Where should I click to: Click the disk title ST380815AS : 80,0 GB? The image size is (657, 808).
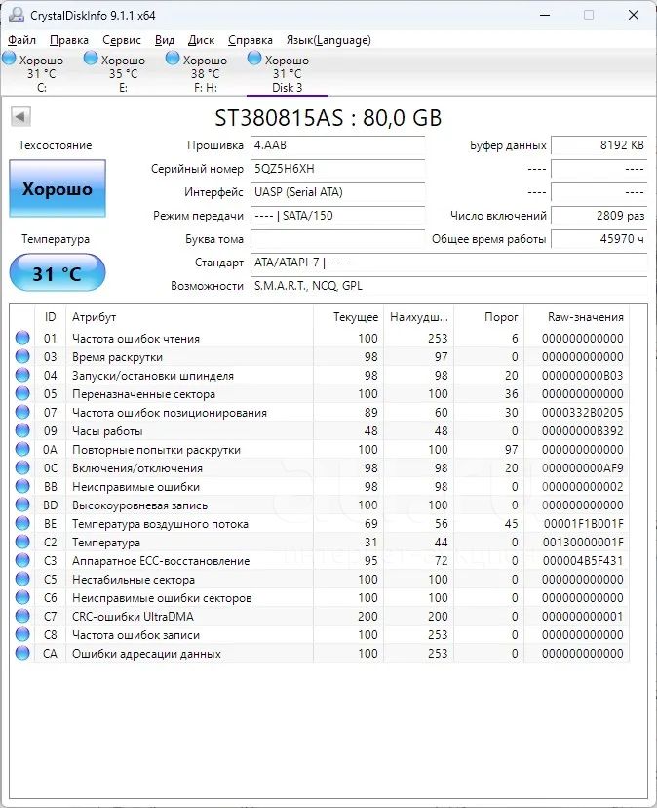tap(328, 118)
